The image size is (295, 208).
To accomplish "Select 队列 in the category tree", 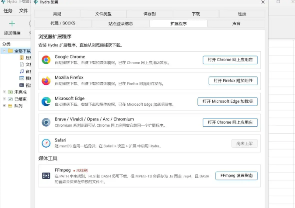I will click(x=18, y=106).
